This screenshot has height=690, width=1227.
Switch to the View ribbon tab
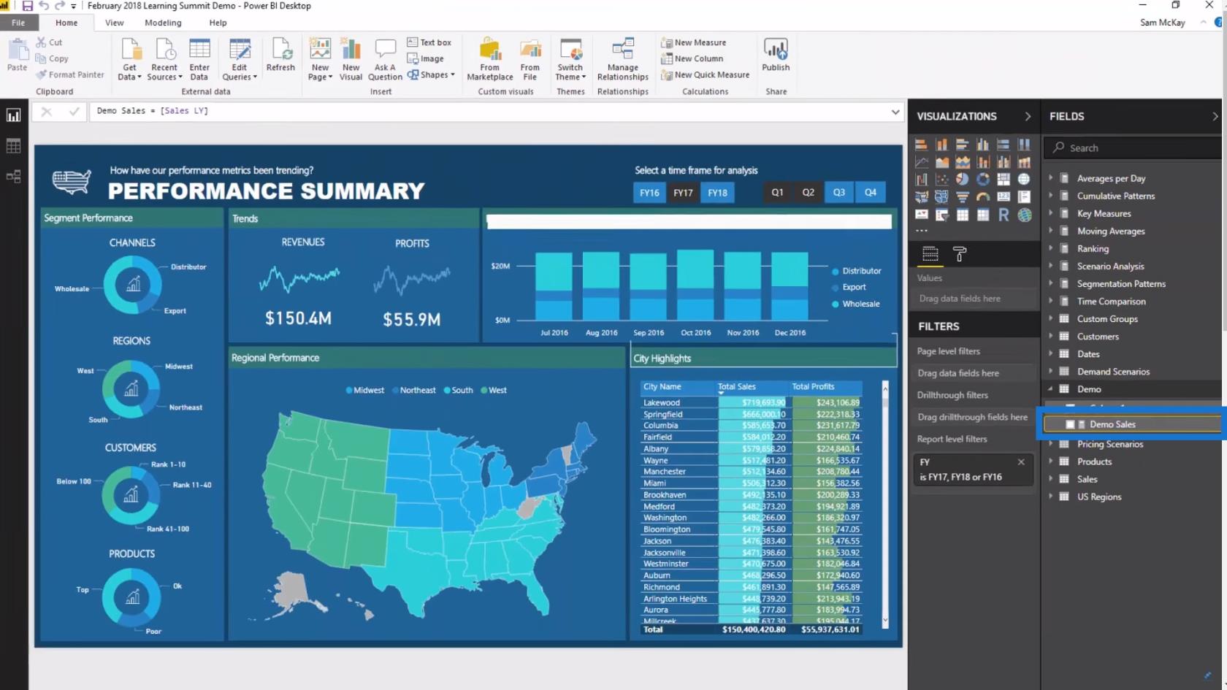click(x=115, y=23)
